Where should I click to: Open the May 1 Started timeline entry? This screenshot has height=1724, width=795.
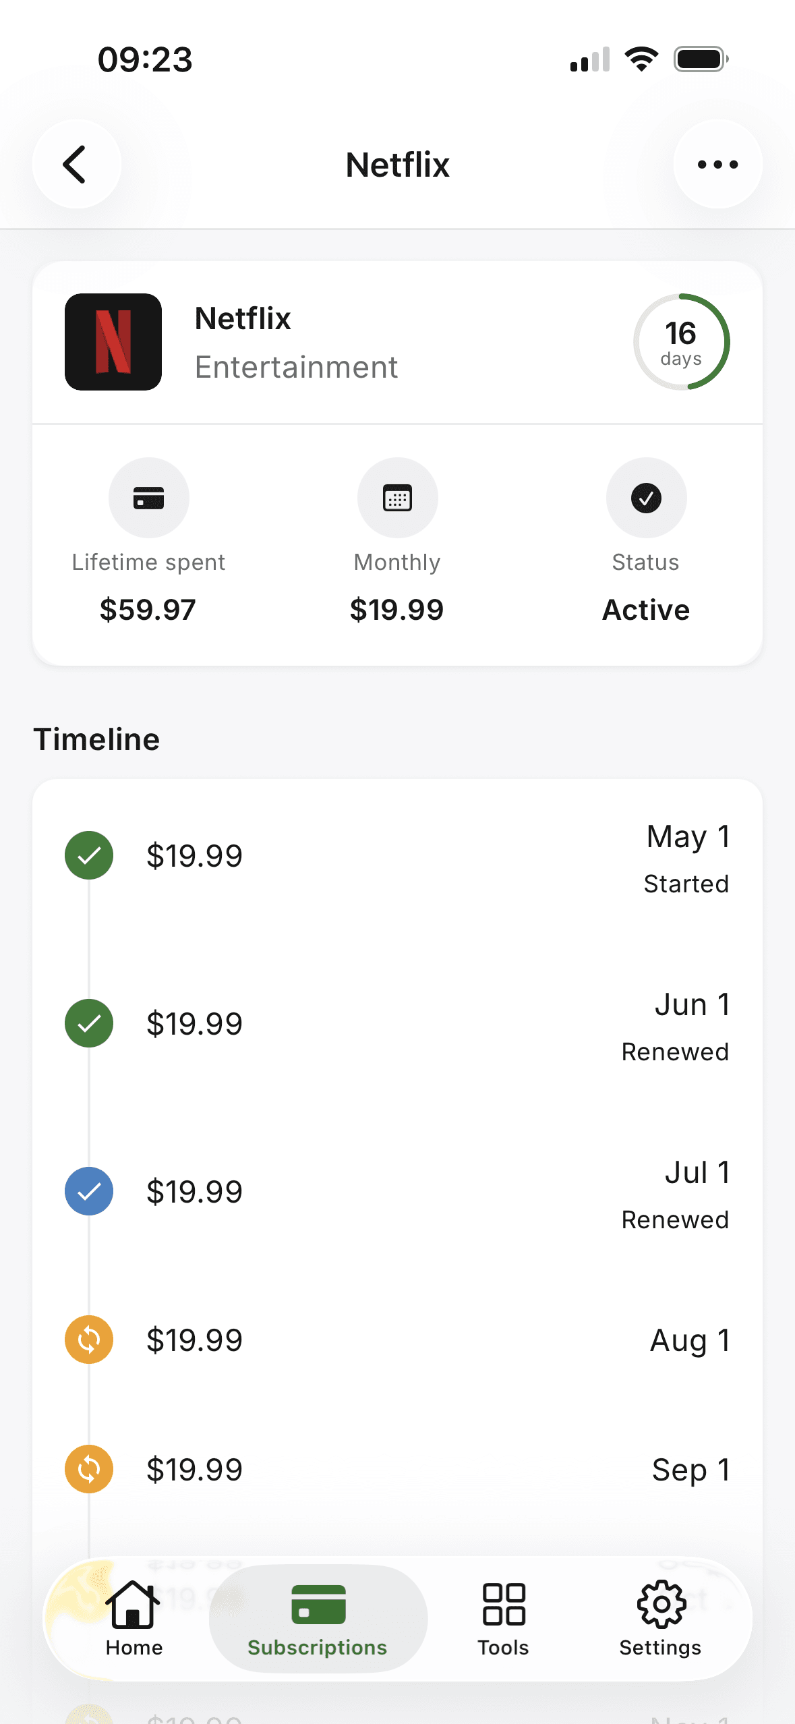(398, 857)
